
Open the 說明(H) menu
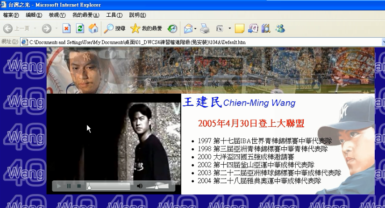[137, 15]
